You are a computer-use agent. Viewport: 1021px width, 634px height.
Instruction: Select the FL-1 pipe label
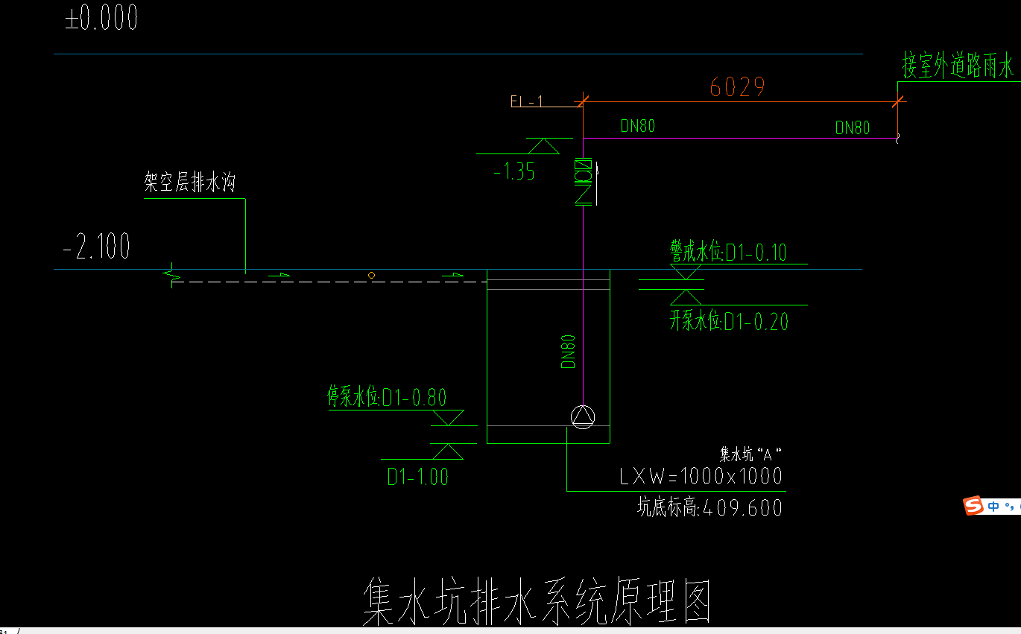[528, 101]
